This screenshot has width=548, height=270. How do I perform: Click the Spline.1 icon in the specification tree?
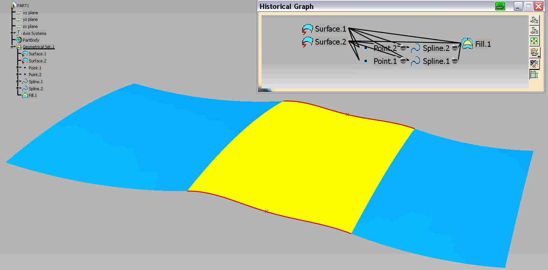pyautogui.click(x=25, y=81)
